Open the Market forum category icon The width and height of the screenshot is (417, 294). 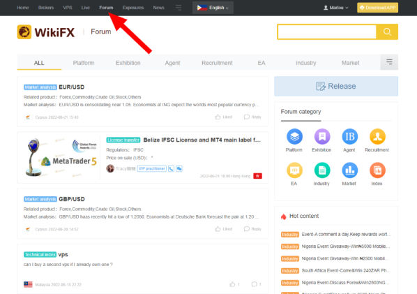(x=349, y=170)
